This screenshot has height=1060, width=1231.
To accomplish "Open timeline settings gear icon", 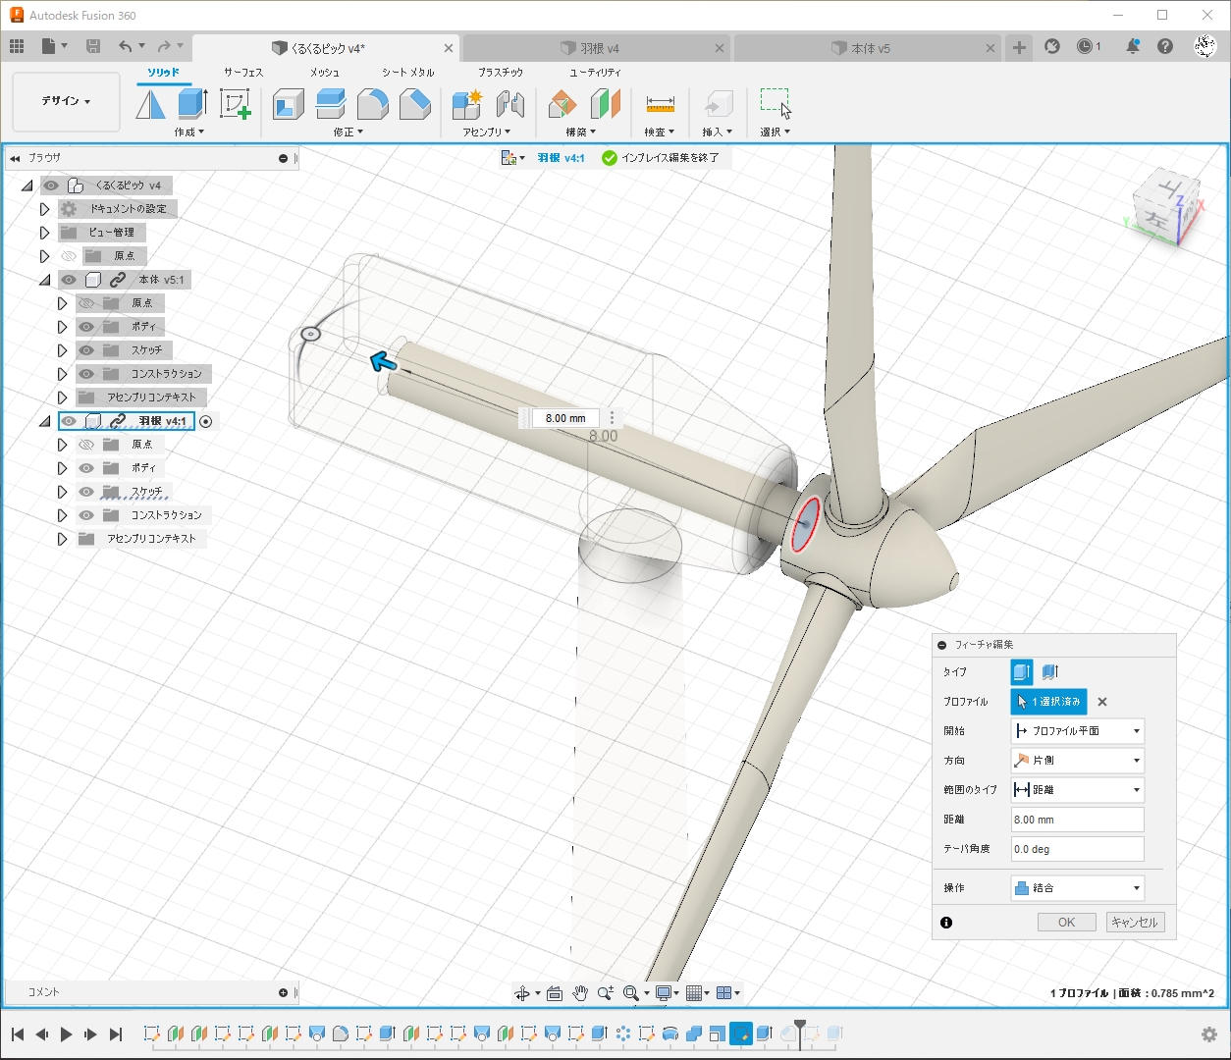I will (1209, 1034).
